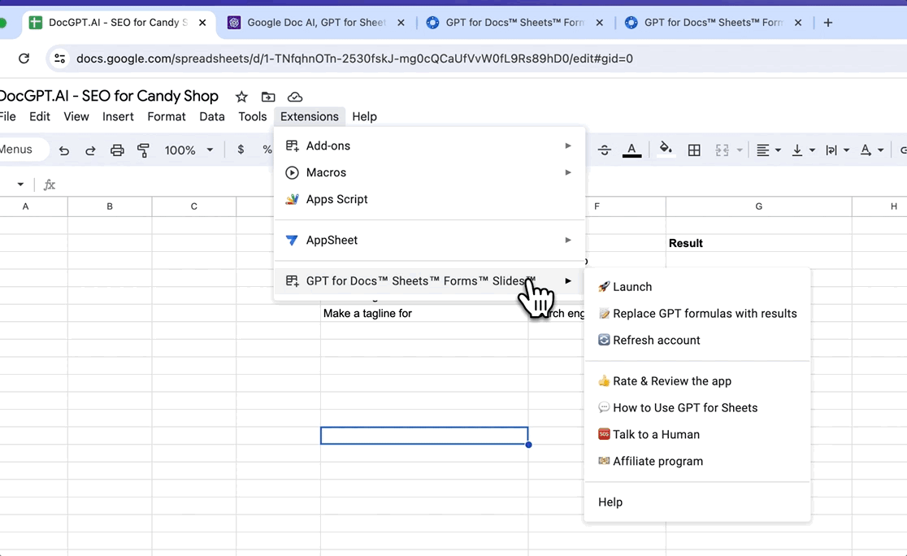The width and height of the screenshot is (907, 556).
Task: Open the zoom 100% dropdown
Action: (x=189, y=150)
